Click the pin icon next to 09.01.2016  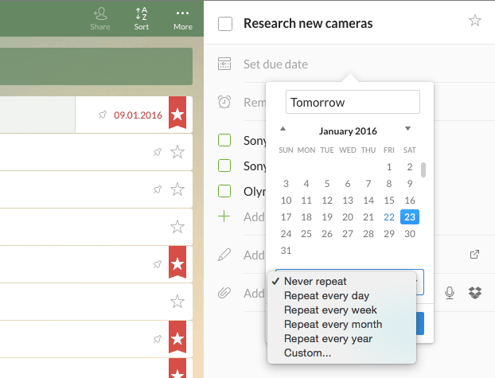pos(103,115)
